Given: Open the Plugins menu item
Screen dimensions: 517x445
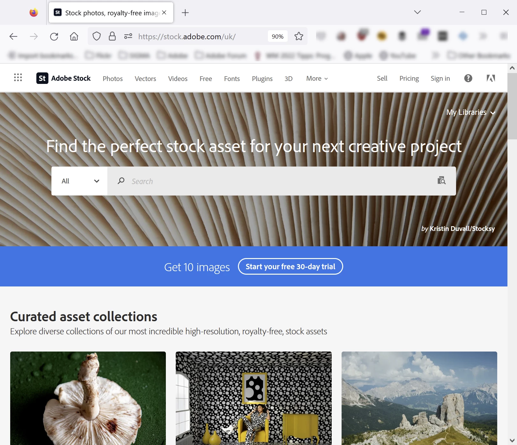Looking at the screenshot, I should [262, 78].
